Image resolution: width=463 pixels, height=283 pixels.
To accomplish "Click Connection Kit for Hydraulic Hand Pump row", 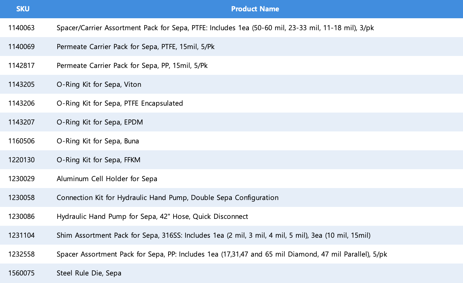I will click(x=168, y=197).
